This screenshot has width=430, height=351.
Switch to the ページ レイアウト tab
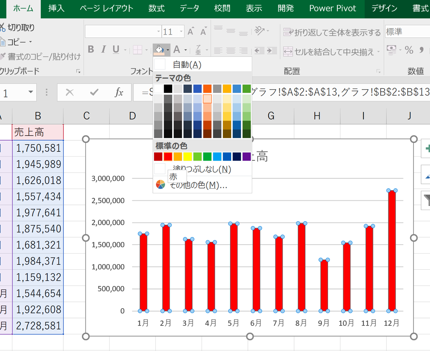(x=106, y=9)
